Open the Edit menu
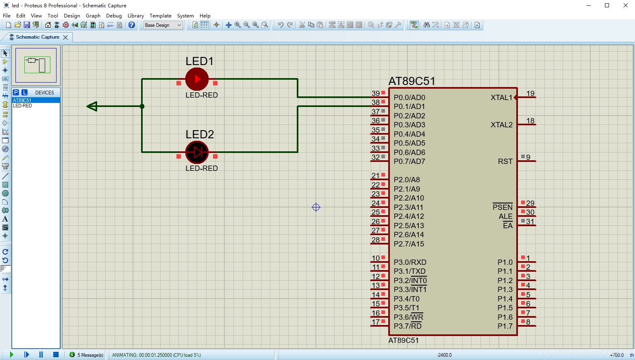Screen dimensions: 635x360 pyautogui.click(x=21, y=15)
